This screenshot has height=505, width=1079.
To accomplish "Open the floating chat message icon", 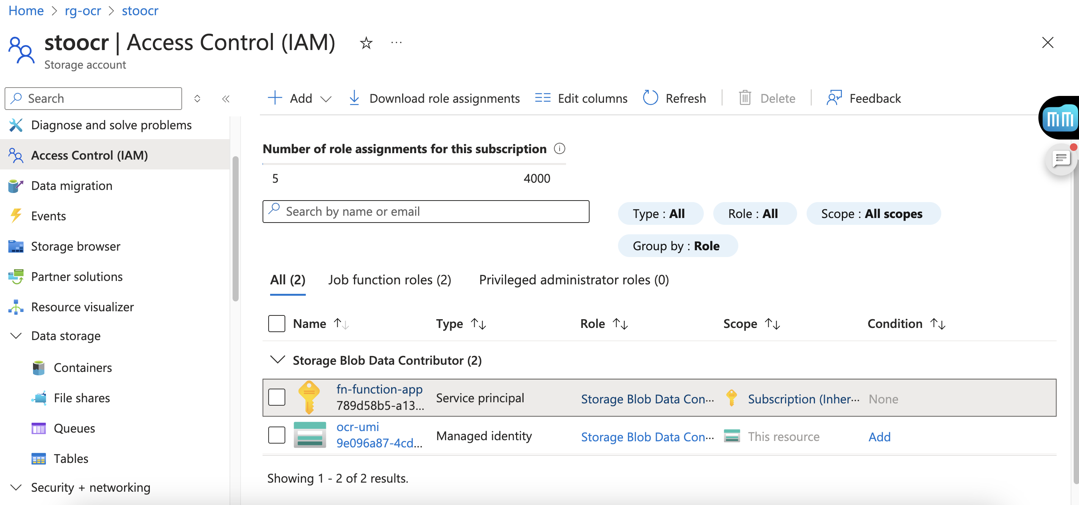I will [1062, 160].
